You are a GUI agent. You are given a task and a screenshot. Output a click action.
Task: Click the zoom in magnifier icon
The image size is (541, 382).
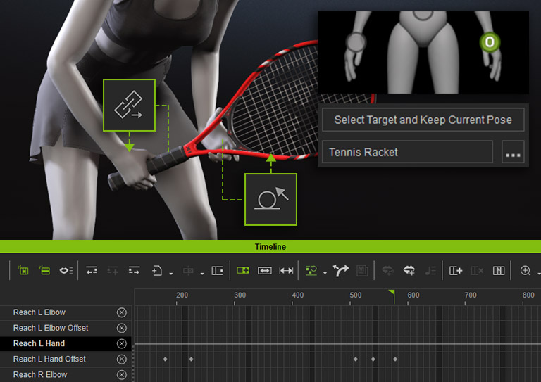[x=525, y=270]
